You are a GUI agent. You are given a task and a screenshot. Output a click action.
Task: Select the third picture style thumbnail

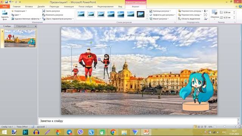click(101, 14)
